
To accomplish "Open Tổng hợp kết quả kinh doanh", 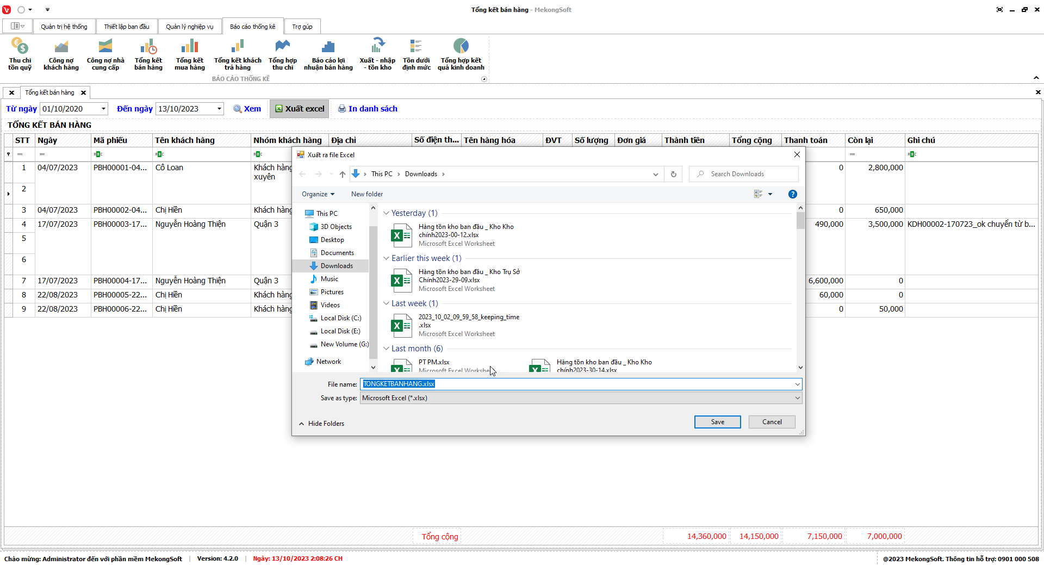I will click(461, 54).
